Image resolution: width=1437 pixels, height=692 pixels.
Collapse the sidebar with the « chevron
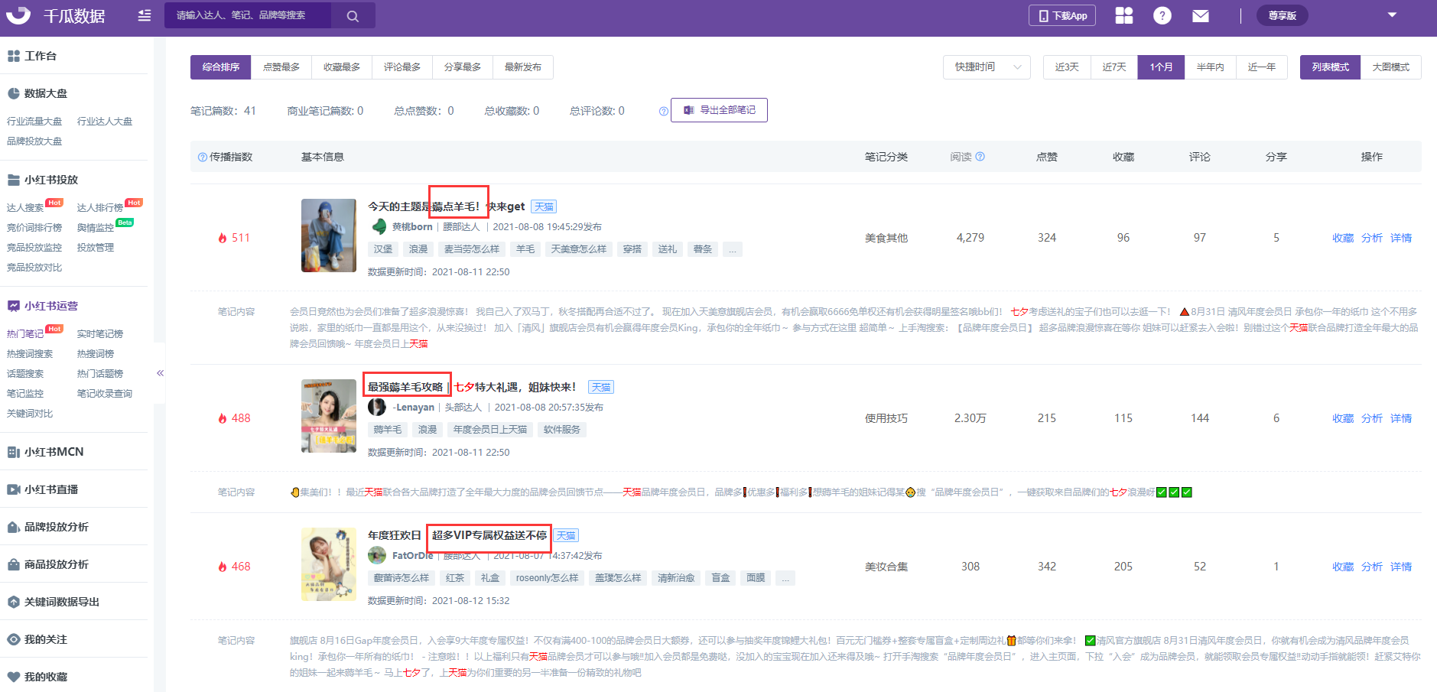pyautogui.click(x=161, y=373)
